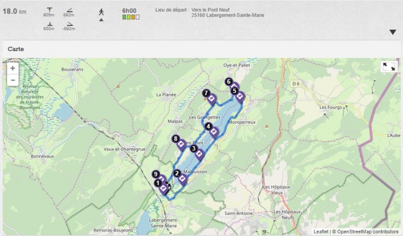This screenshot has width=403, height=236.
Task: Select waypoint marker 2
Action: [x=182, y=179]
